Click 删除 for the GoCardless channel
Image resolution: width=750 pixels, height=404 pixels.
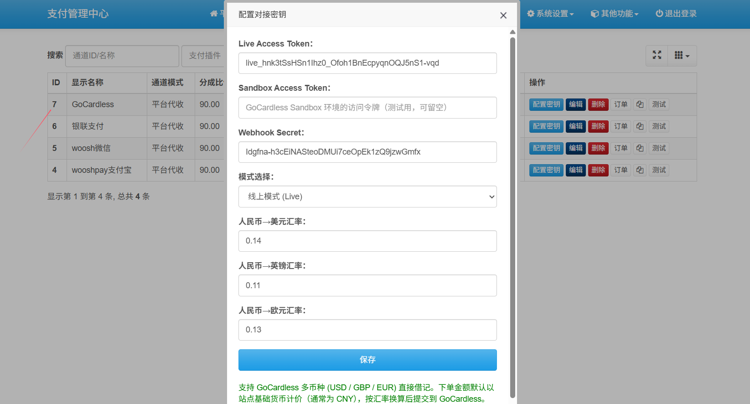point(598,104)
